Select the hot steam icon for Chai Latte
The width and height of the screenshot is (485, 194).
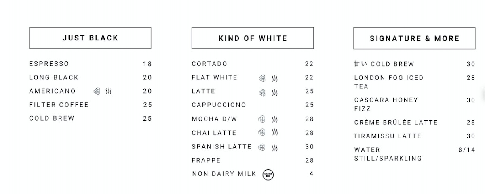click(x=275, y=132)
